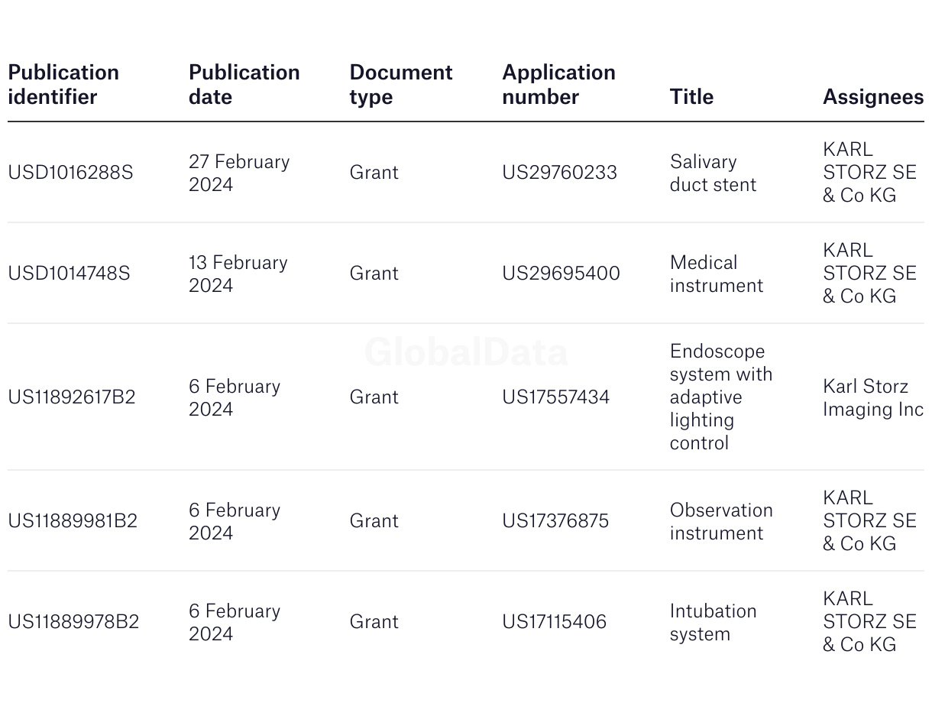The image size is (932, 703).
Task: Select application number US17557434
Action: (555, 397)
